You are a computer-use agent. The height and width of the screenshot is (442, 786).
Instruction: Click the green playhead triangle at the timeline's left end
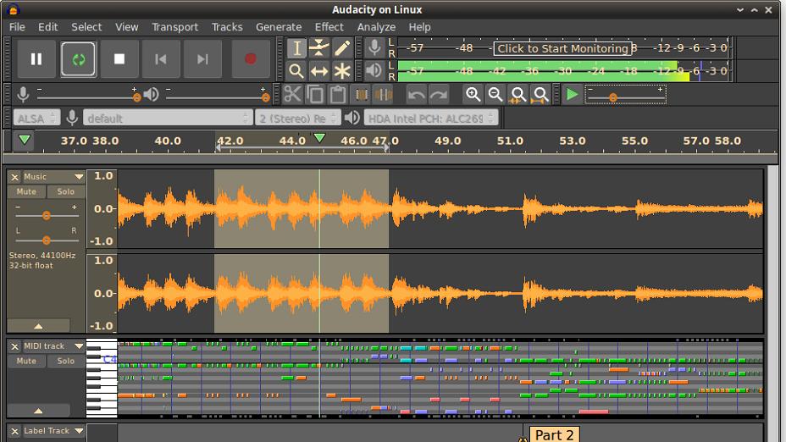[x=24, y=141]
